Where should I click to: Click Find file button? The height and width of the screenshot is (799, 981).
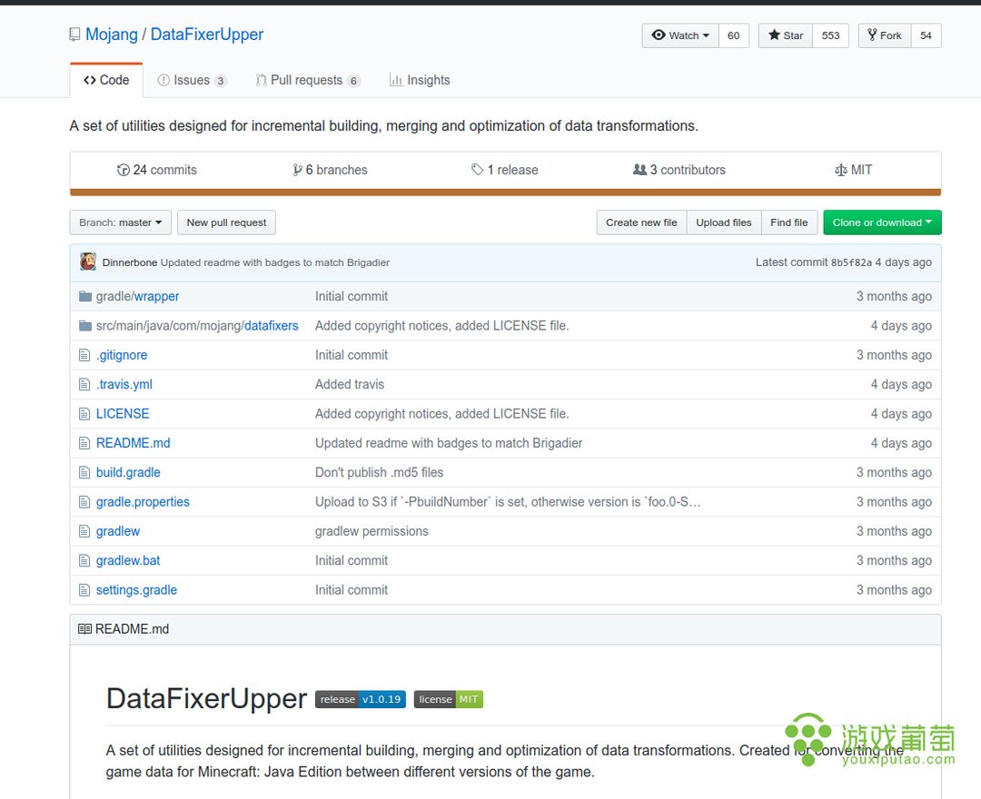789,222
